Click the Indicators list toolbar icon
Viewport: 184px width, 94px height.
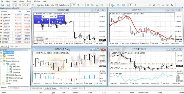112,5
